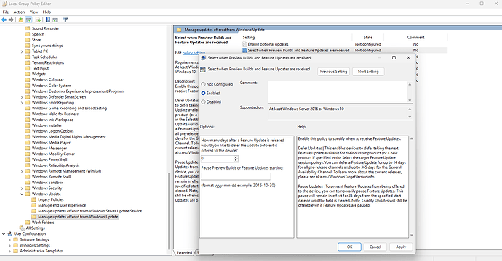This screenshot has height=261, width=502.
Task: Expand the Windows Settings node under User Configuration
Action: pyautogui.click(x=9, y=245)
